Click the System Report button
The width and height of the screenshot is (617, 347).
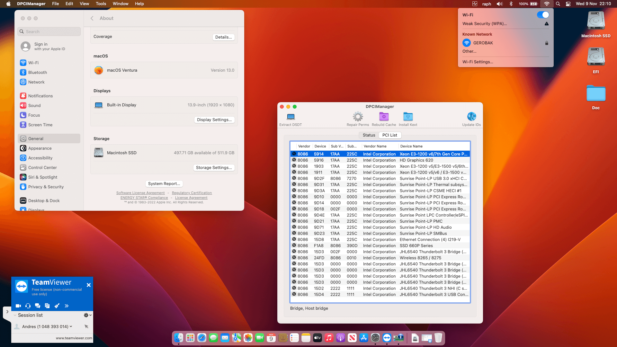[164, 183]
